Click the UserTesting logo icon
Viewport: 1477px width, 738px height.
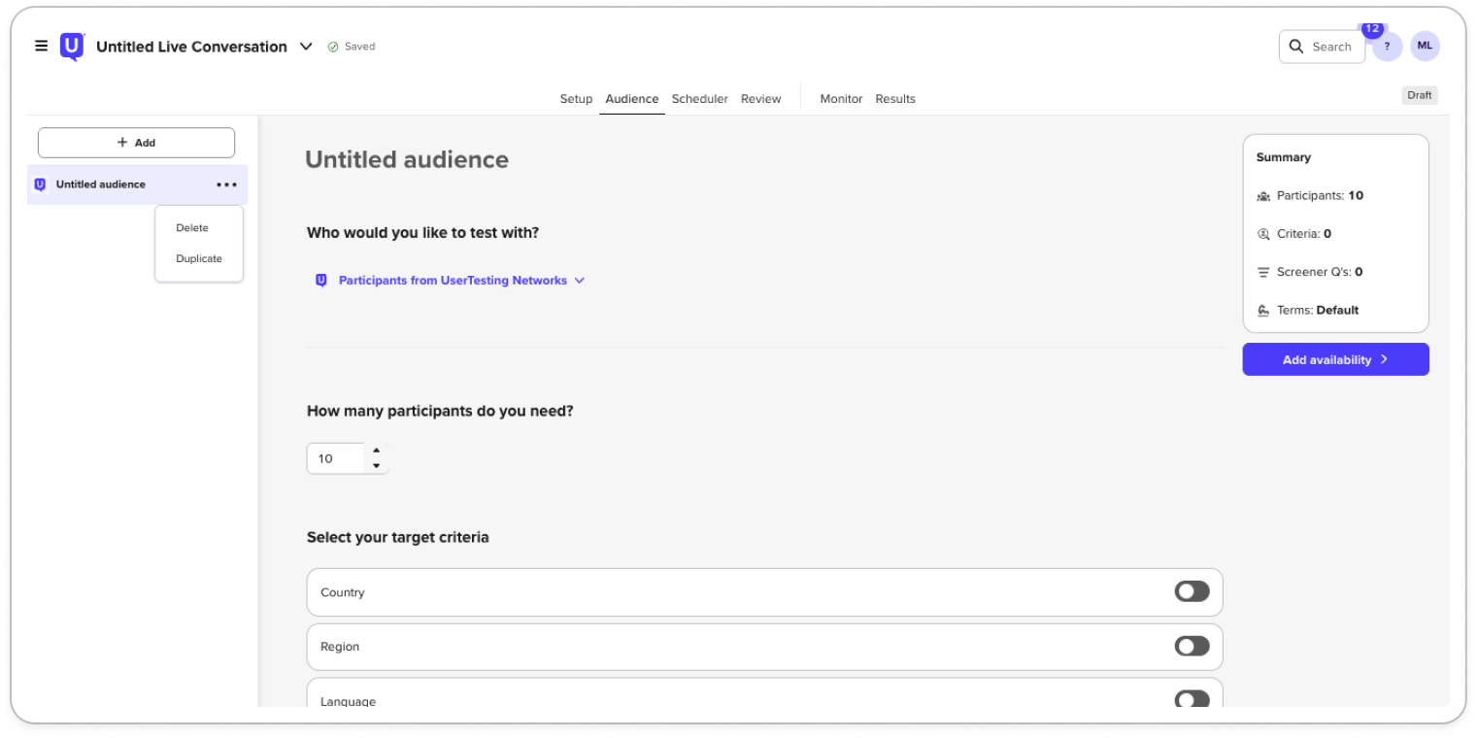point(72,47)
